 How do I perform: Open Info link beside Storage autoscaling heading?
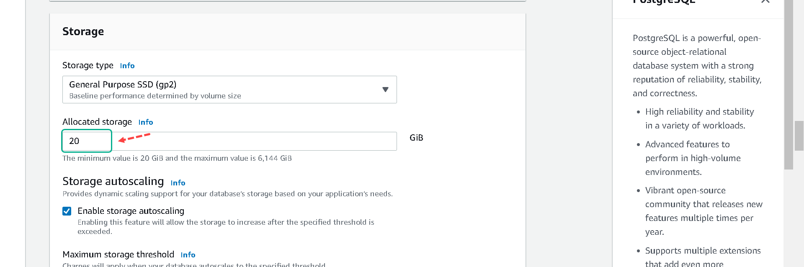click(x=178, y=183)
